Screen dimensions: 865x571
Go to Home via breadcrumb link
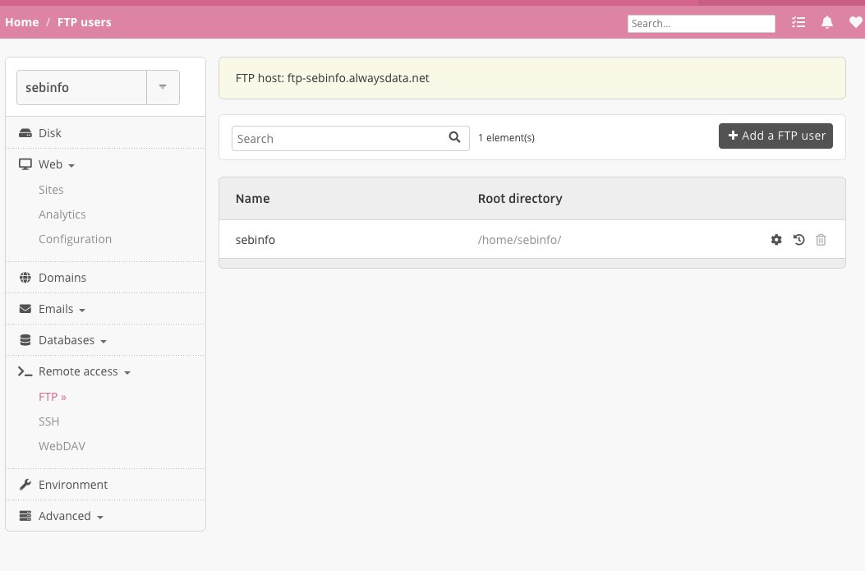(22, 22)
